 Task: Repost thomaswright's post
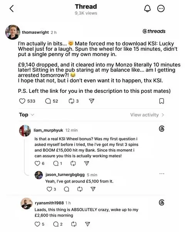72,101
